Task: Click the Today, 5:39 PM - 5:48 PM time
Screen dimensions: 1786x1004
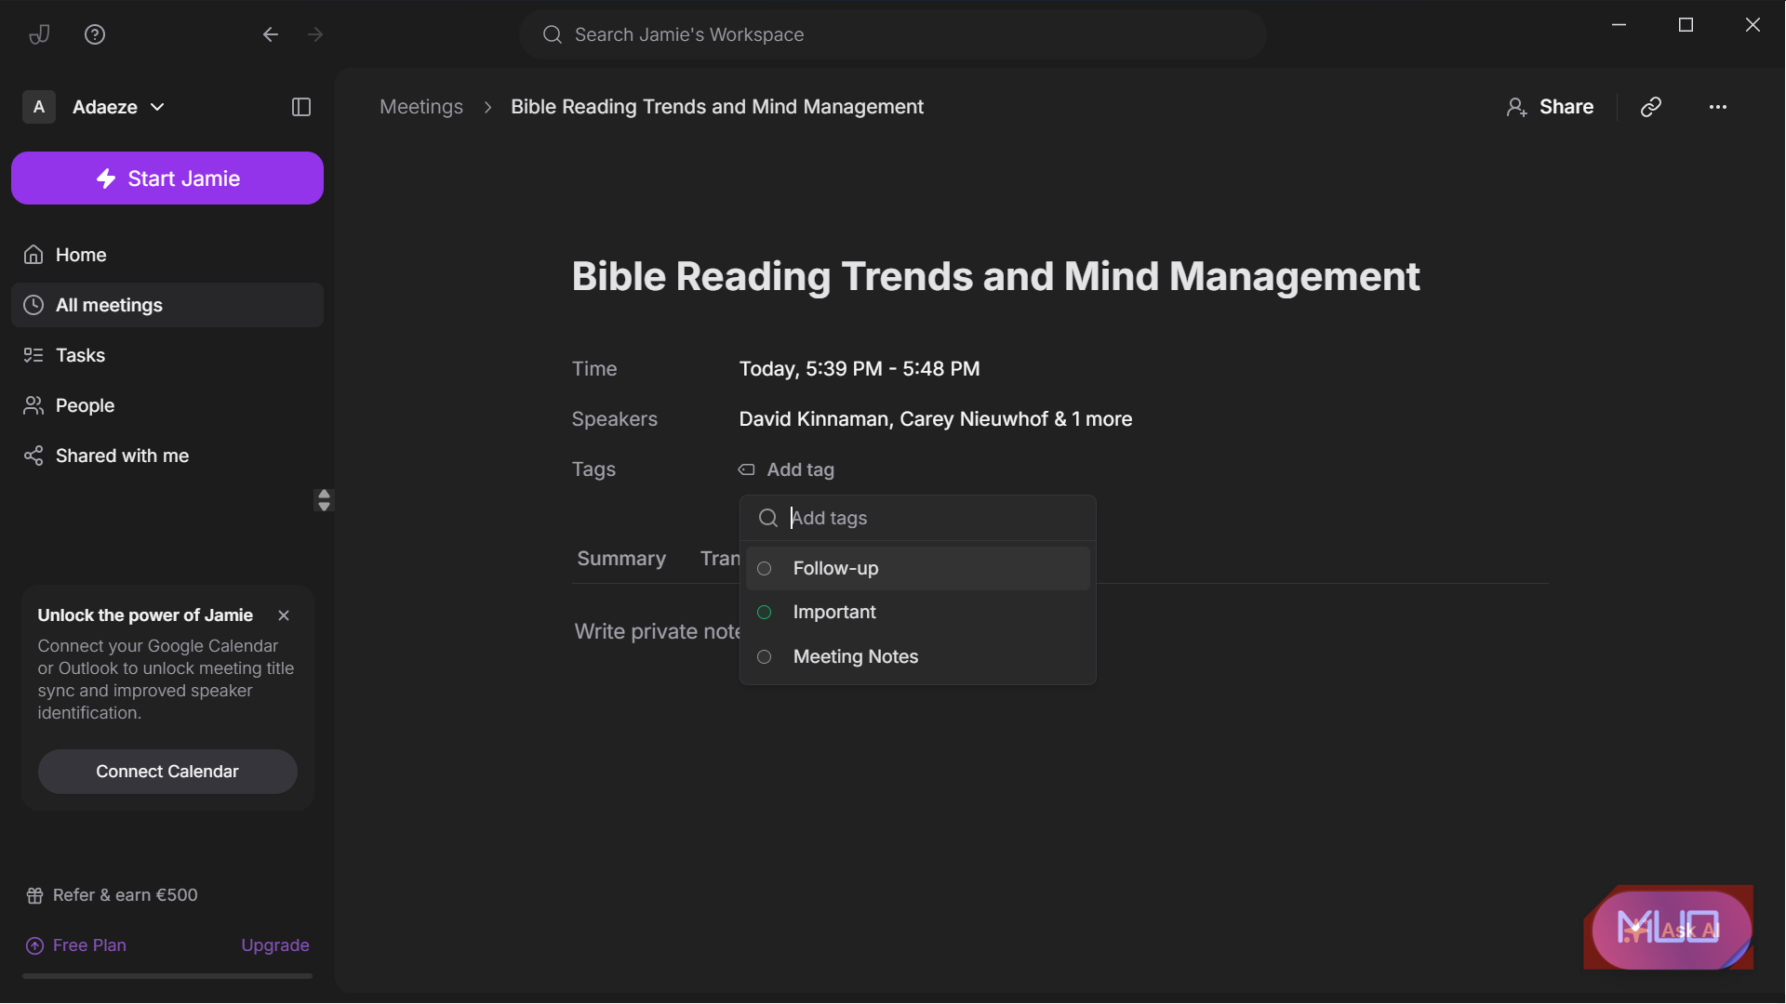Action: coord(860,369)
